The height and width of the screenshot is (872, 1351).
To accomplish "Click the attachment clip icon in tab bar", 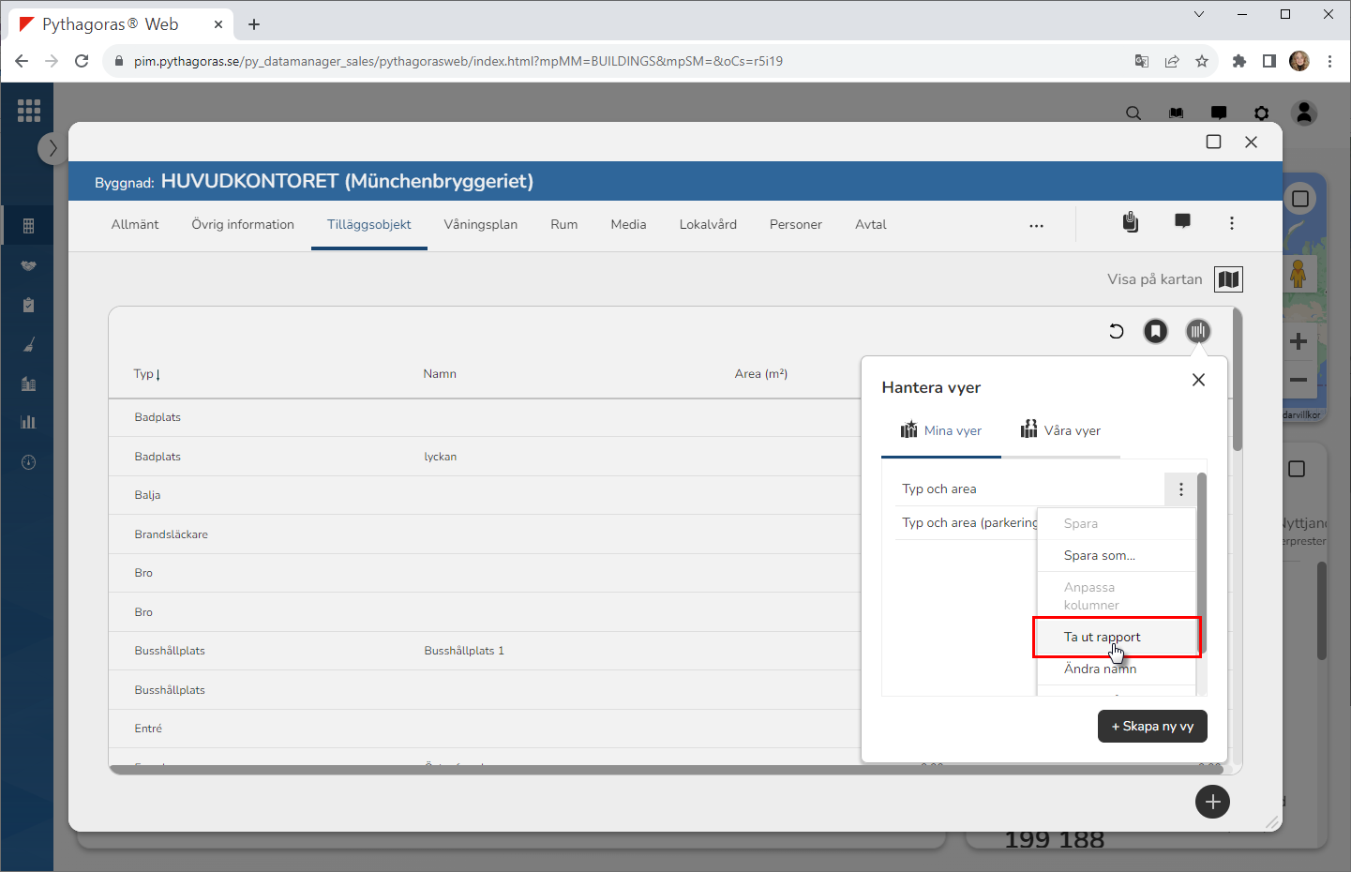I will click(x=1131, y=222).
